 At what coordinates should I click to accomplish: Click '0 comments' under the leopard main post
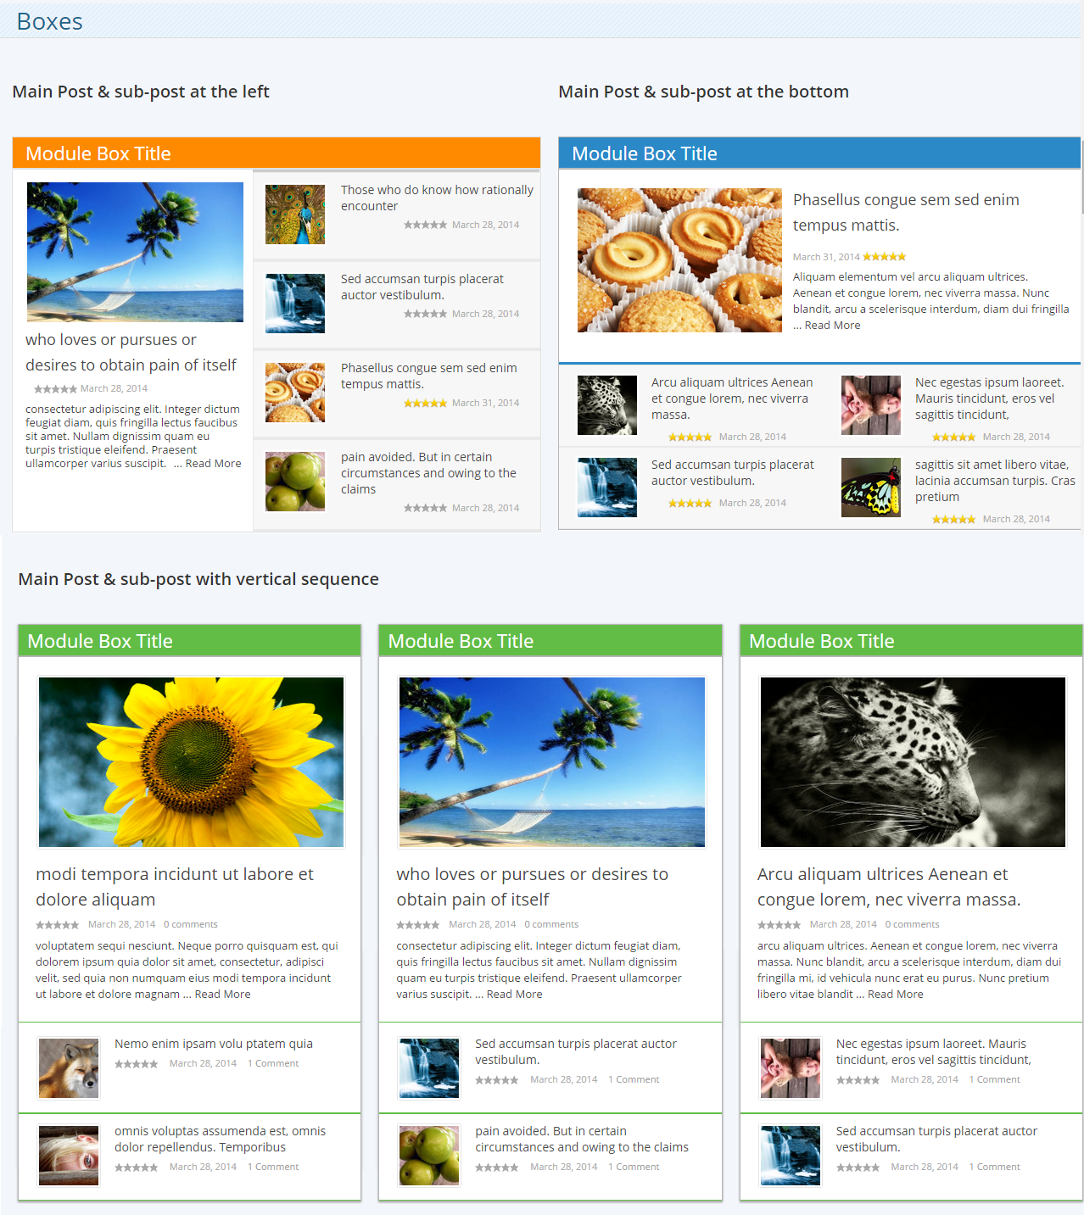pos(912,924)
